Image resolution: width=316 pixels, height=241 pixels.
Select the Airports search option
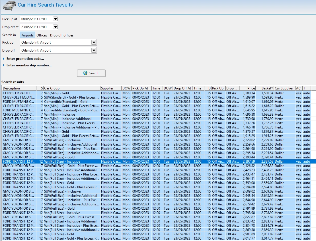tap(28, 35)
